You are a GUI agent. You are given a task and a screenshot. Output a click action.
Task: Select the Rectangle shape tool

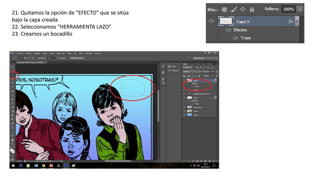(x=12, y=135)
